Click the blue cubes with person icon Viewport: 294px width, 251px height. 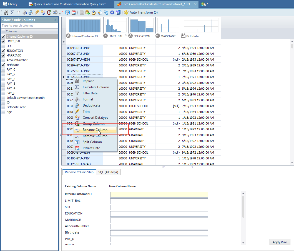point(100,12)
